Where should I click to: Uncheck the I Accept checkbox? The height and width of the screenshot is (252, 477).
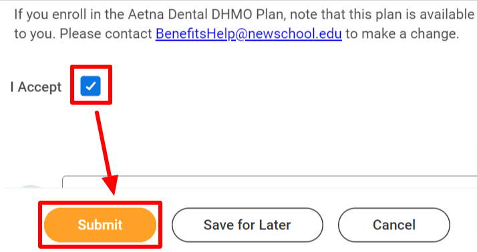90,86
